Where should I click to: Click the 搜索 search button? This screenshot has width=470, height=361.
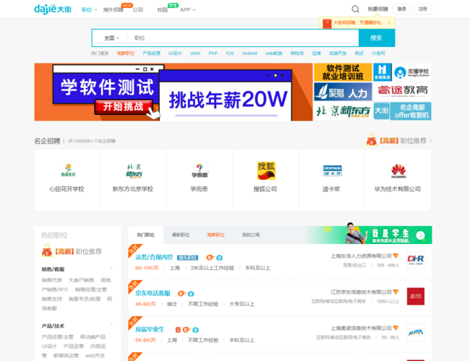(377, 38)
